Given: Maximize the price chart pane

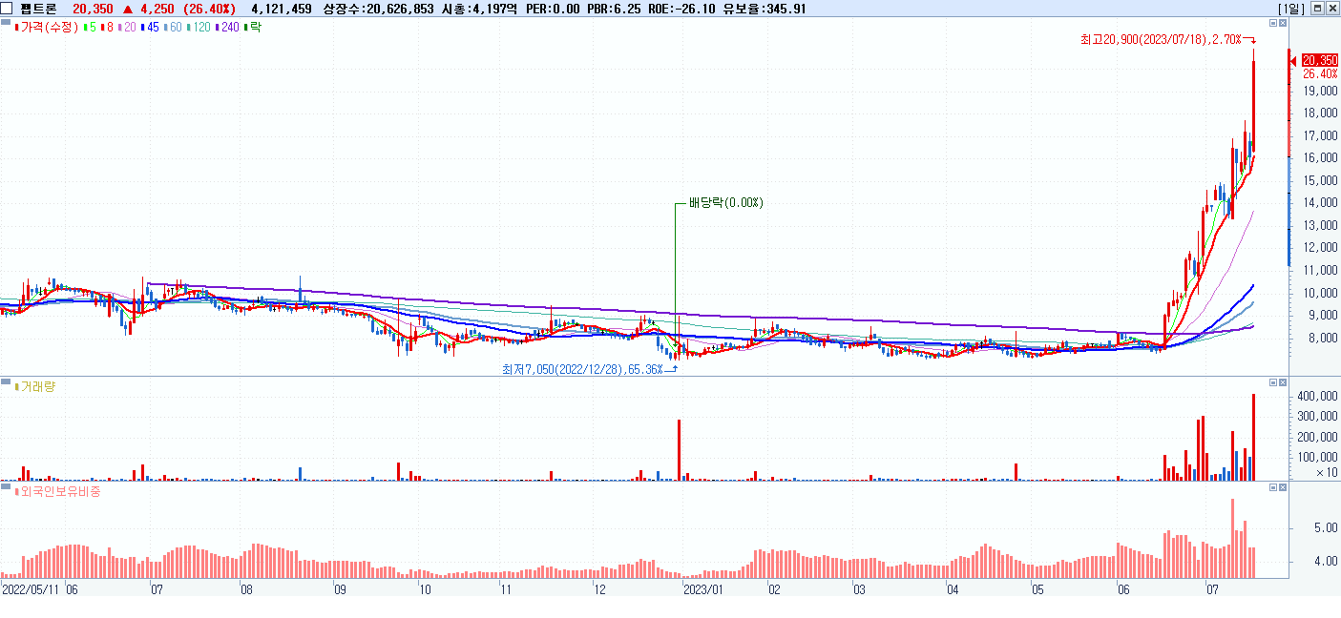Looking at the screenshot, I should point(1273,22).
